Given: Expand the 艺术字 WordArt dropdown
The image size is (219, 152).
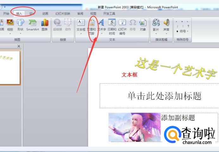Looking at the screenshot, I should 101,34.
